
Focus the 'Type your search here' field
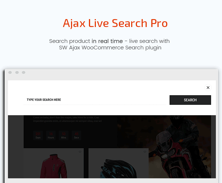tap(95, 100)
